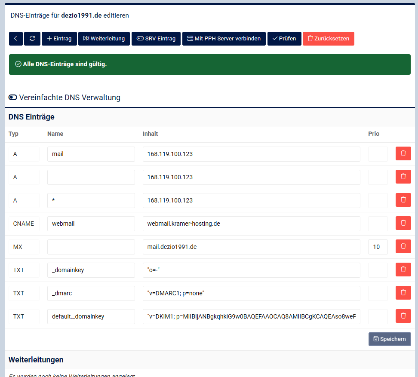This screenshot has width=418, height=377.
Task: Edit the _domainkey name field
Action: [x=91, y=270]
